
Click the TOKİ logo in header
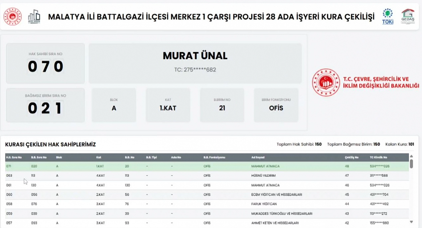pyautogui.click(x=388, y=17)
